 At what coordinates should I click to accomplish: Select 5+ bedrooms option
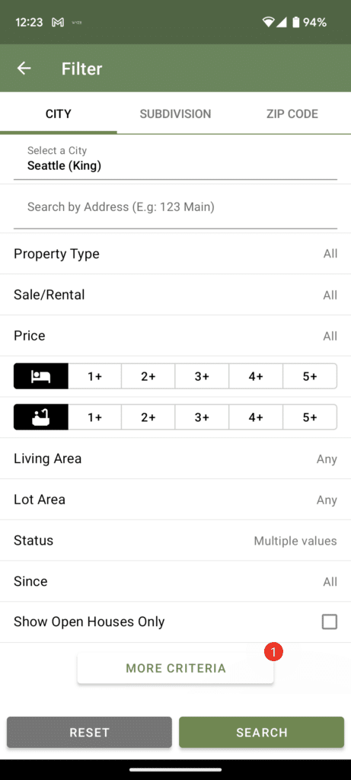(310, 376)
